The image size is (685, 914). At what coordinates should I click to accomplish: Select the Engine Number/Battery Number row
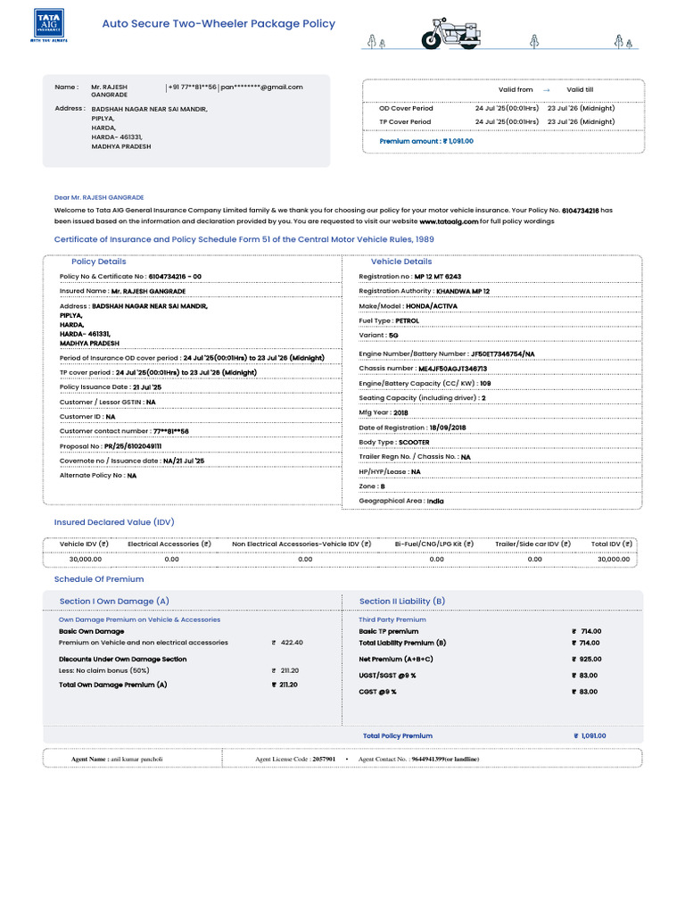pos(447,353)
